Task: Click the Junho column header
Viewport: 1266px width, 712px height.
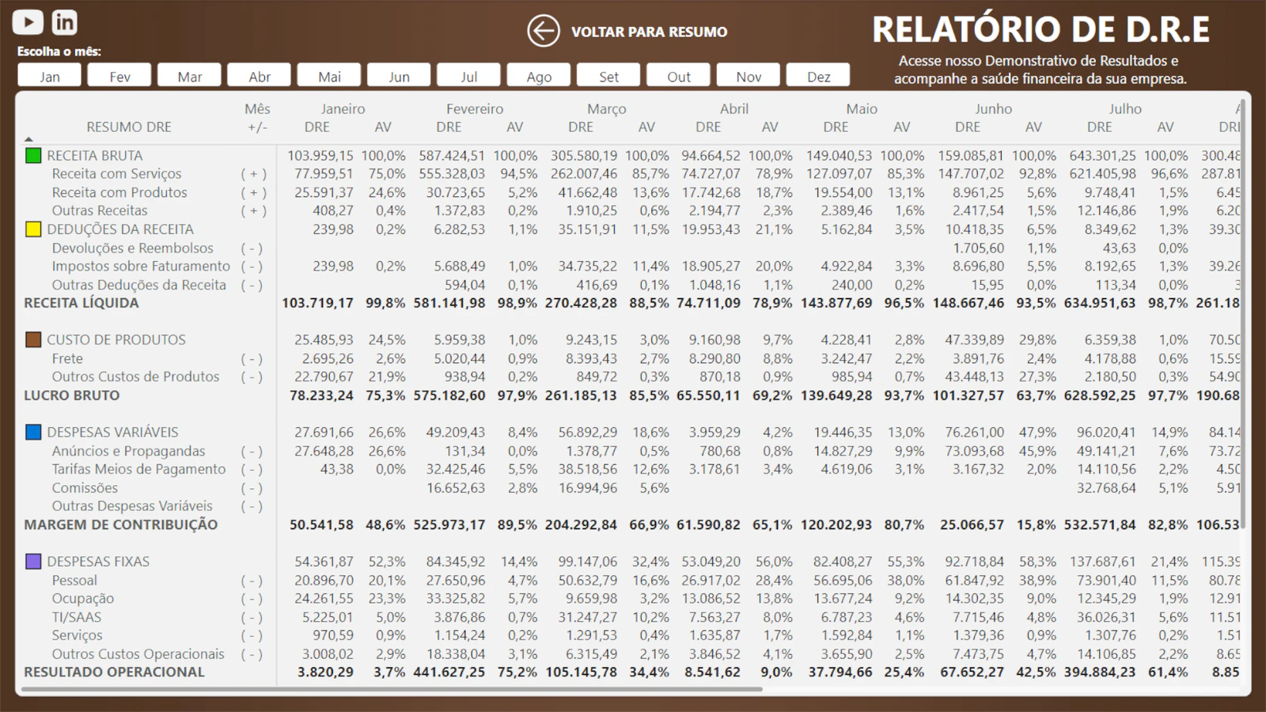Action: point(993,109)
